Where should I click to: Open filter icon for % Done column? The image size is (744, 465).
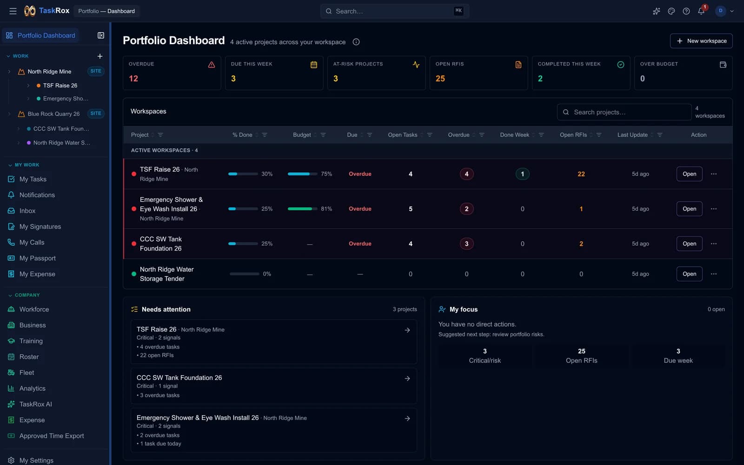[265, 135]
